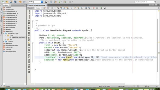160x90 pixels.
Task: Select the DemoForCardLayout.java editor tab
Action: (x=37, y=5)
